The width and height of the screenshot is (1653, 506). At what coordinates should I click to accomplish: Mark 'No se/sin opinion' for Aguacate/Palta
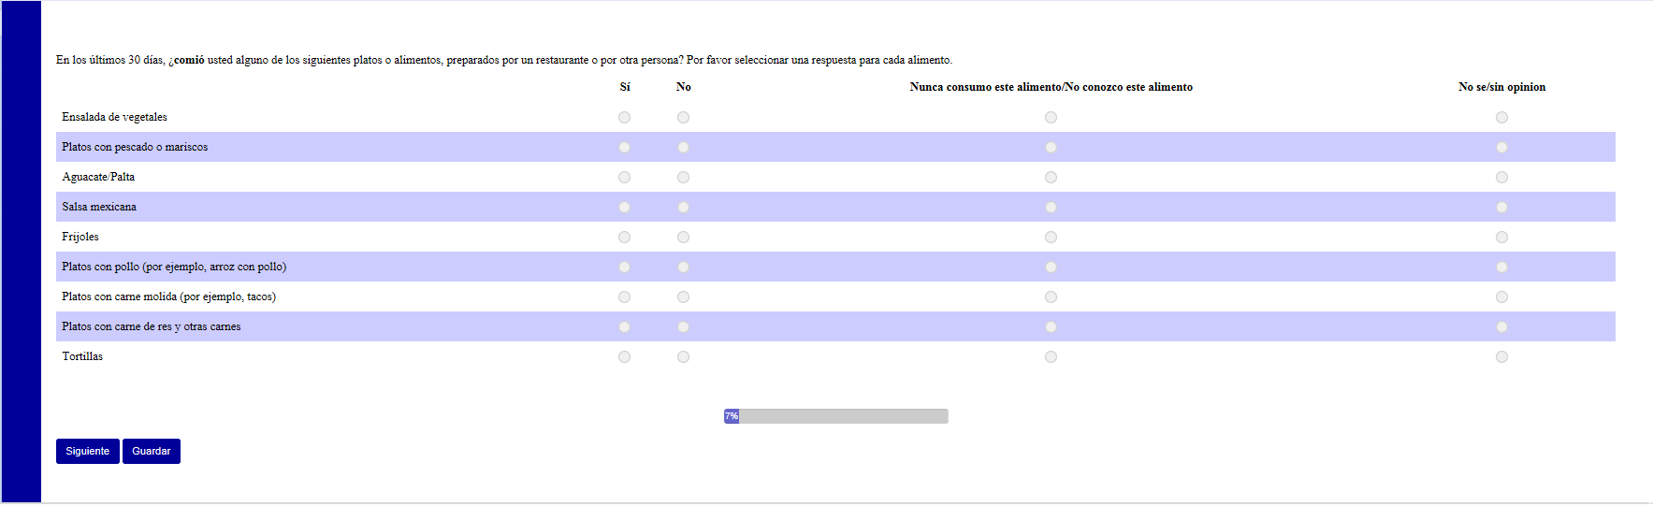pyautogui.click(x=1501, y=177)
